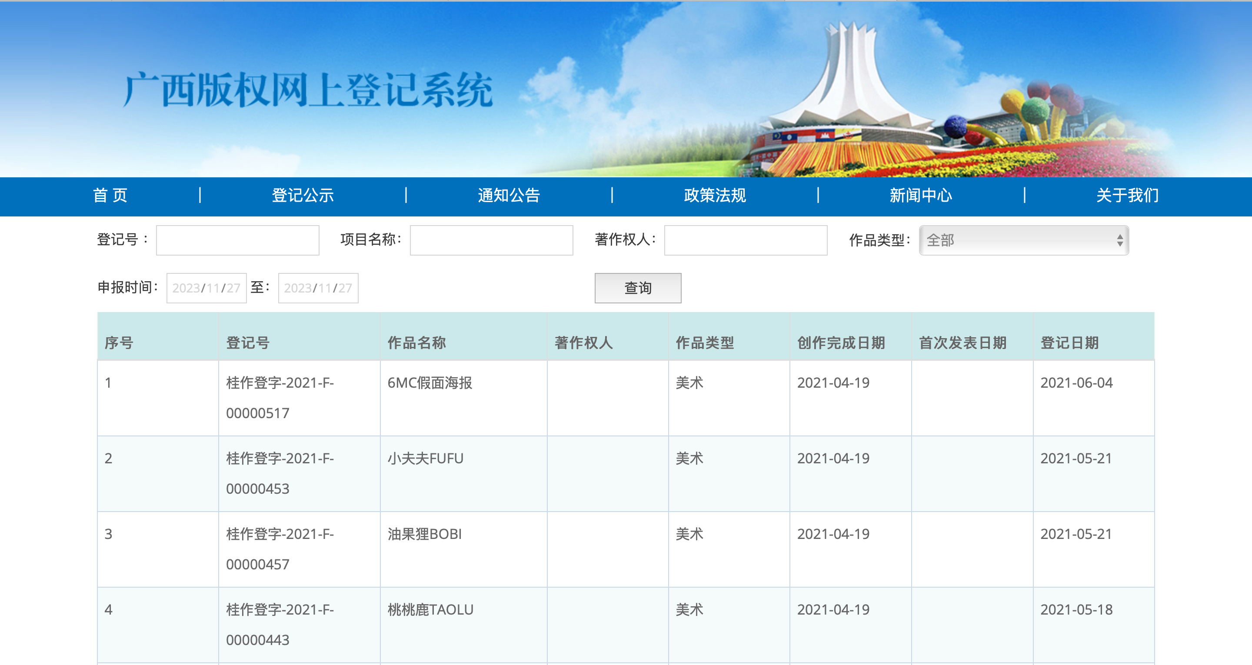
Task: Go to 登记公示 navigation item
Action: (302, 196)
